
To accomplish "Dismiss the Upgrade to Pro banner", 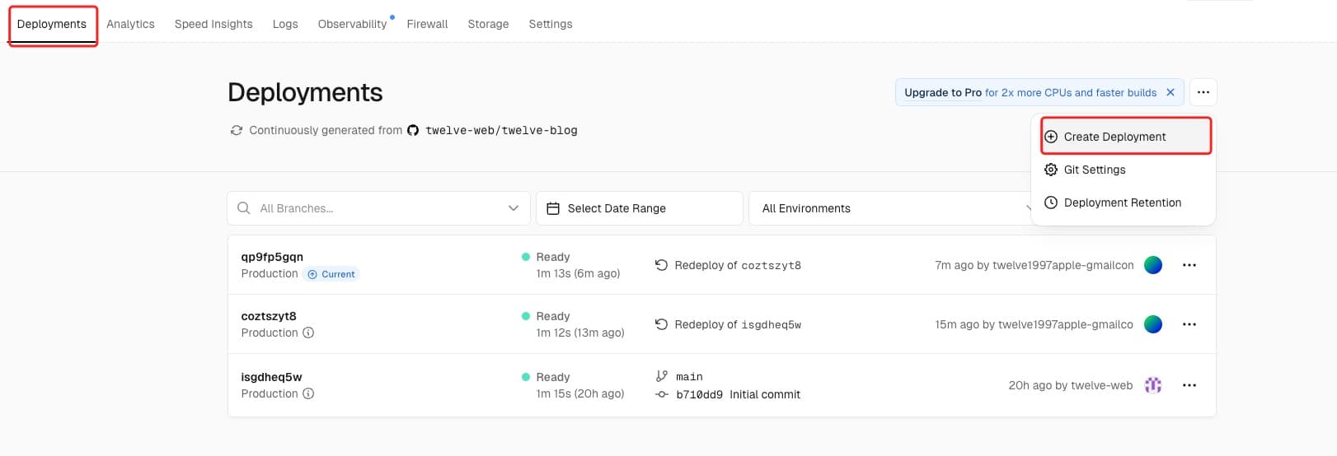I will 1170,92.
